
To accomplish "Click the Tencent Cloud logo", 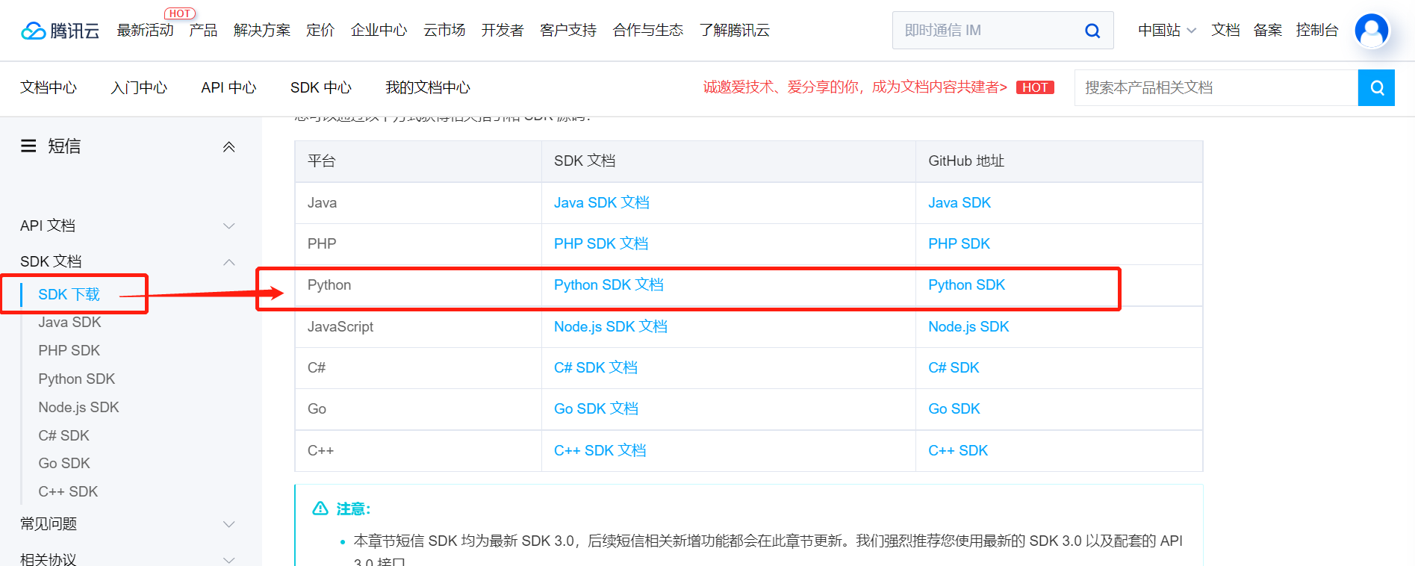I will tap(60, 31).
